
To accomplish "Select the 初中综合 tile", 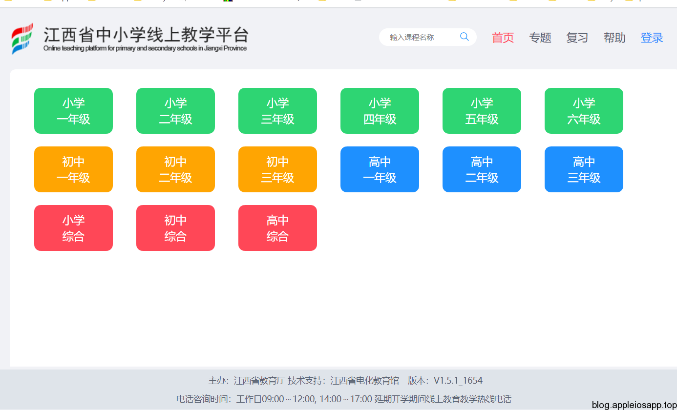I will (x=175, y=228).
